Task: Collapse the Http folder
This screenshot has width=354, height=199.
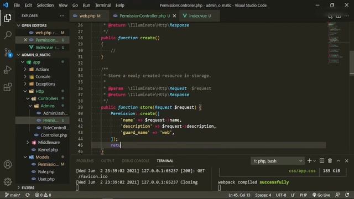Action: [x=25, y=91]
